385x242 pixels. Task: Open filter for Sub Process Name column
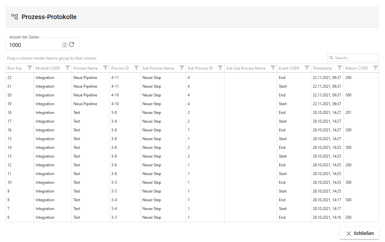coord(182,68)
